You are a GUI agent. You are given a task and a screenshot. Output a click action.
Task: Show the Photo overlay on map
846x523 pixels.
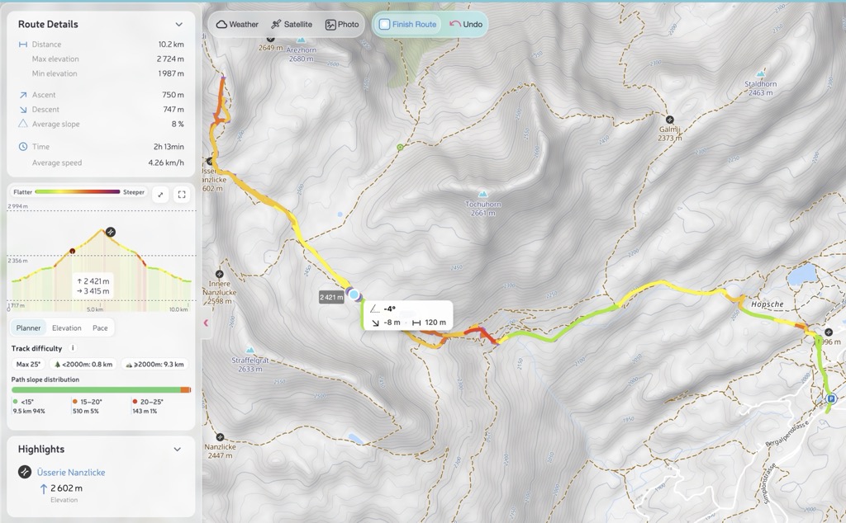pos(342,24)
